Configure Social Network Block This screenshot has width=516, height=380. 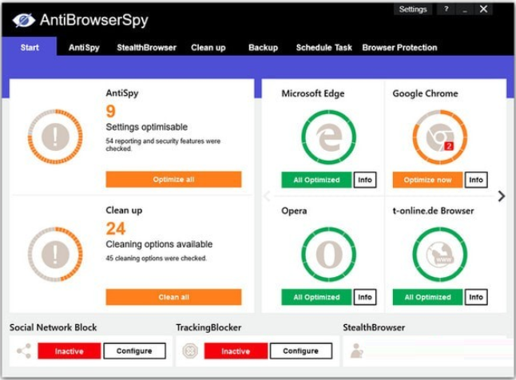(135, 351)
